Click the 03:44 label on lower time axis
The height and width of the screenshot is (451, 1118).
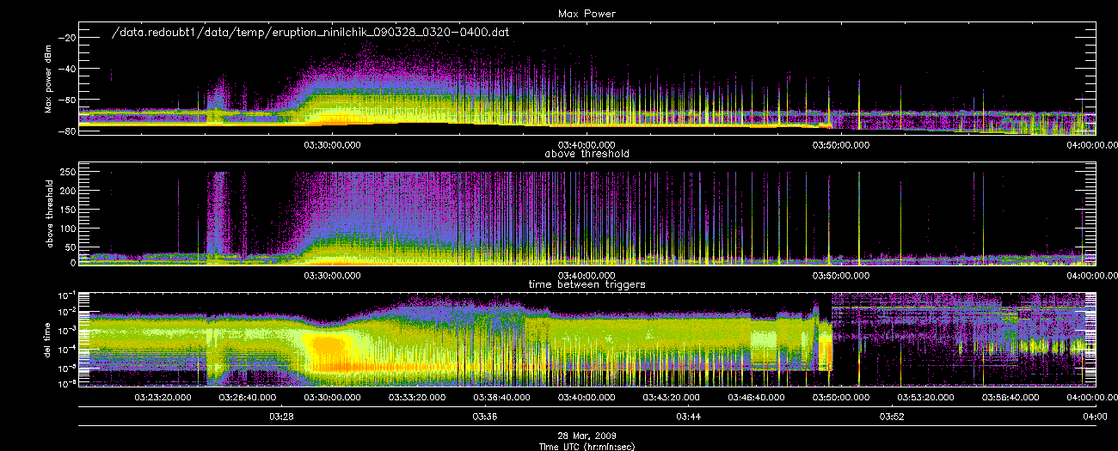688,417
